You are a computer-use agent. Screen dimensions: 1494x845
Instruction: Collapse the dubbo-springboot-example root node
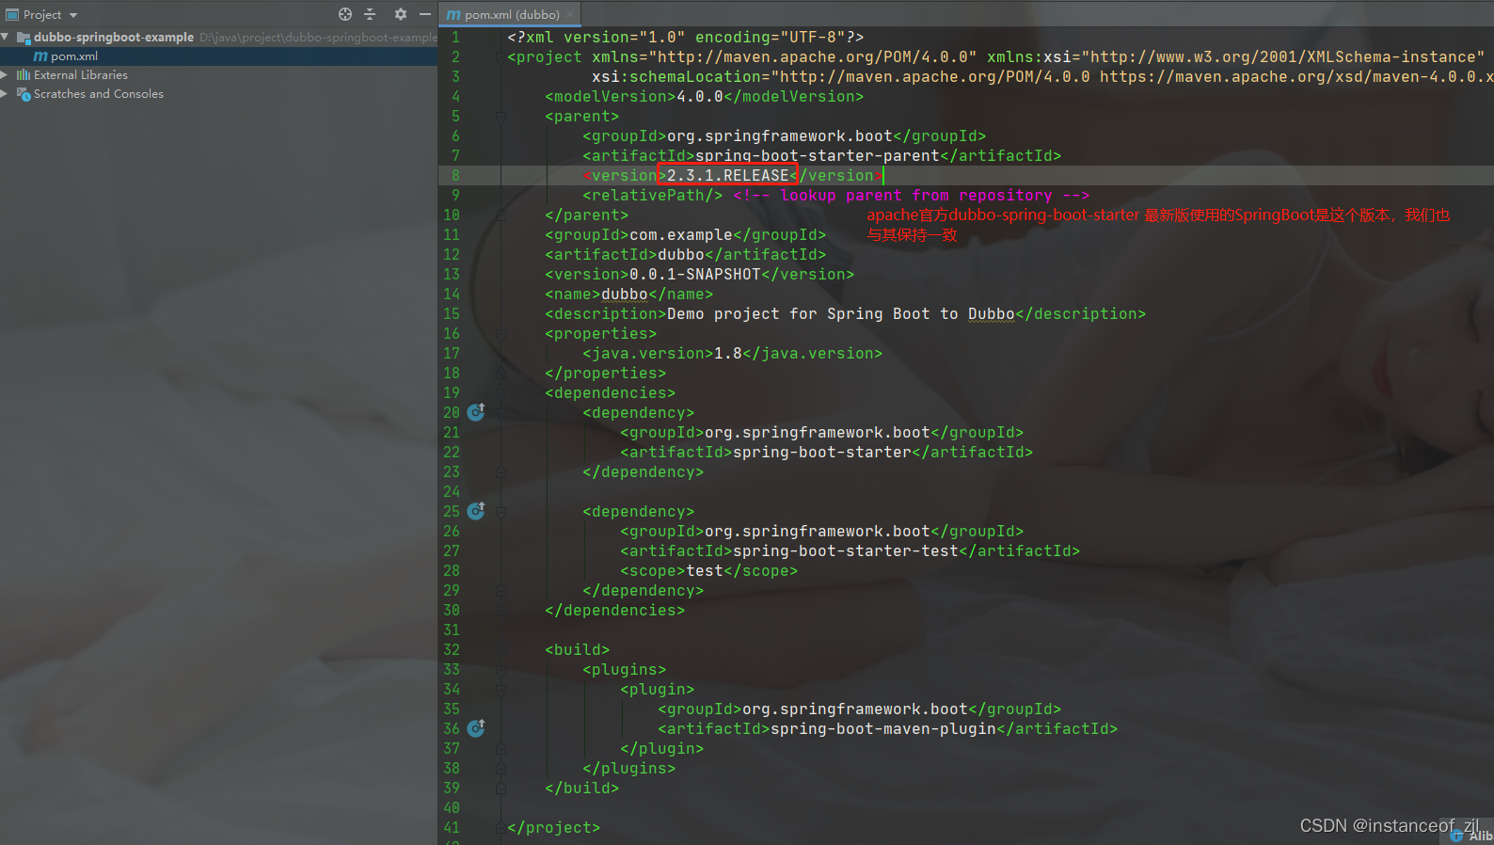point(6,37)
